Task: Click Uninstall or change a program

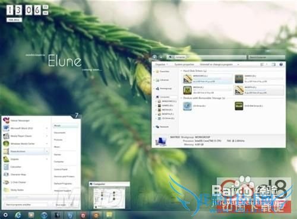Action: (216, 65)
